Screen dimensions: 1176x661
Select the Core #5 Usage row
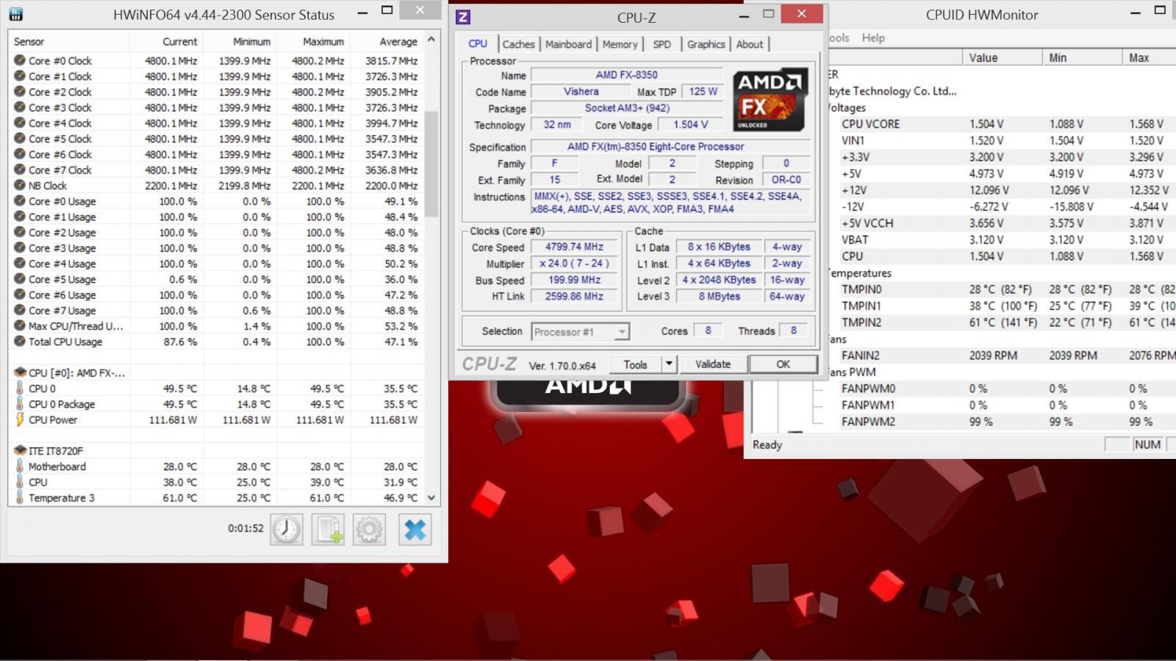(217, 279)
